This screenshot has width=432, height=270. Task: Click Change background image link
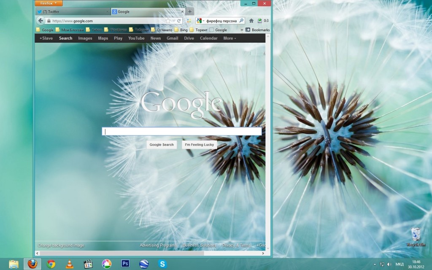[x=61, y=245]
